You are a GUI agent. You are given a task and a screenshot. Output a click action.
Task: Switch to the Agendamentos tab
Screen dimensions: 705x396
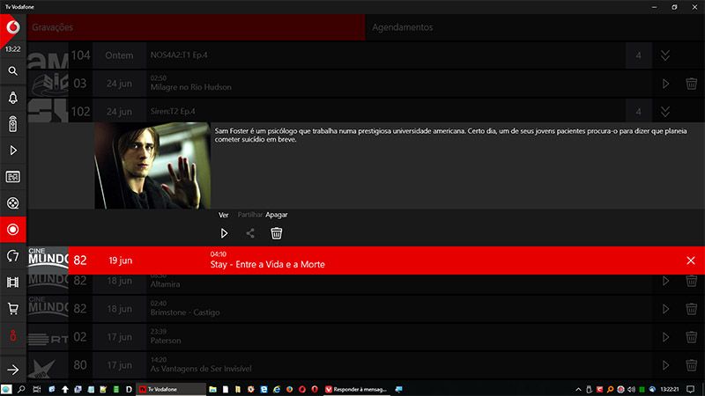tap(402, 27)
